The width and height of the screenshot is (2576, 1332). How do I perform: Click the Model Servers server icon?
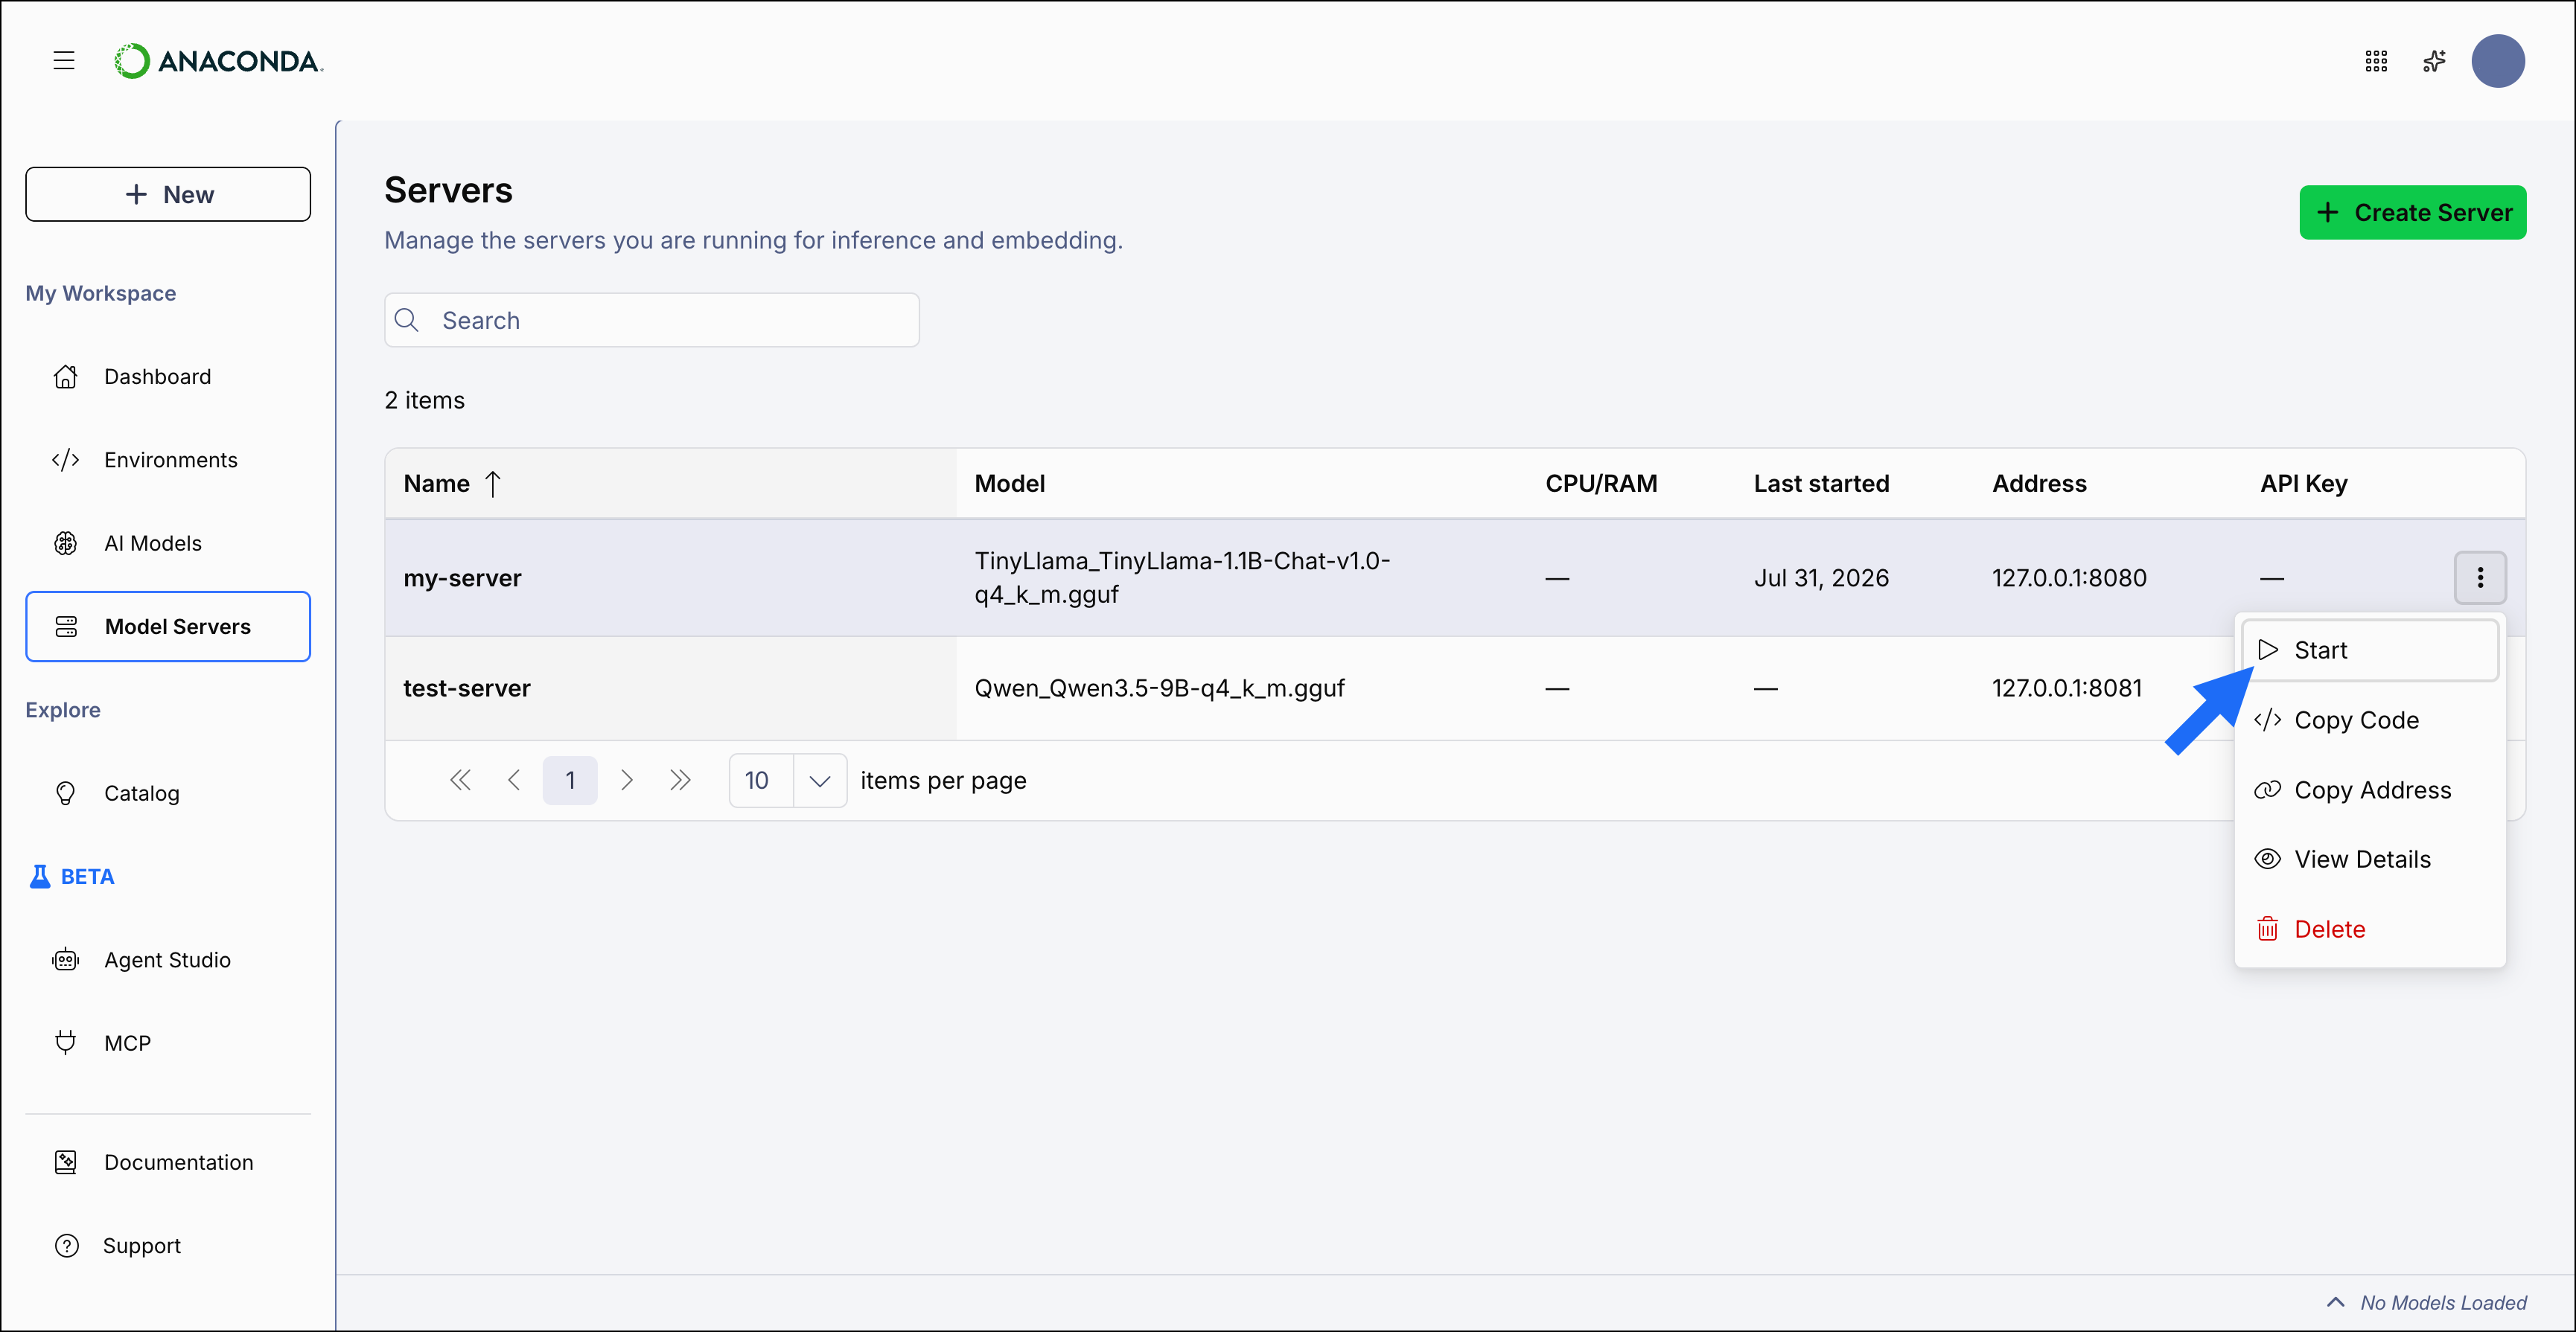pos(66,627)
